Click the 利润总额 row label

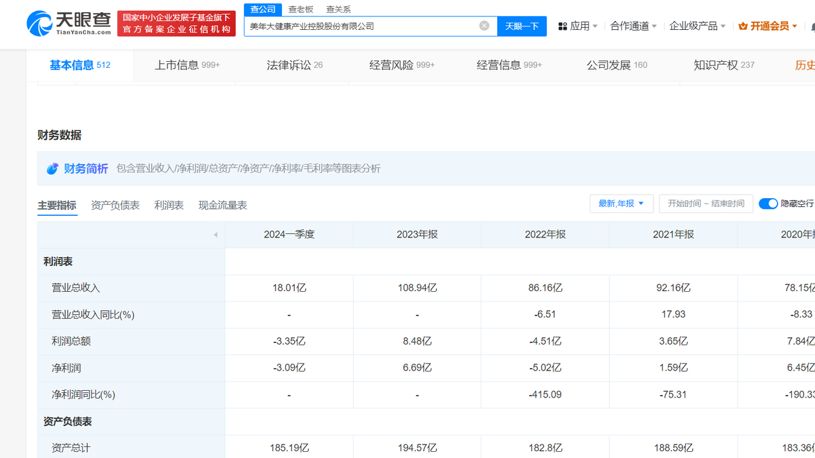[71, 341]
